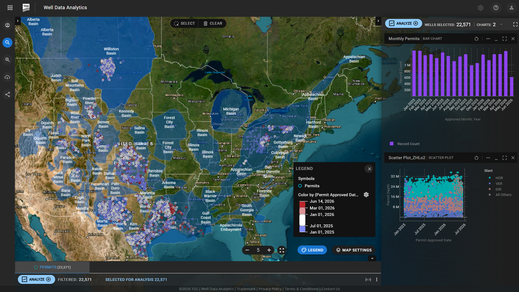519x292 pixels.
Task: Open the Trademark footer link
Action: pos(246,289)
